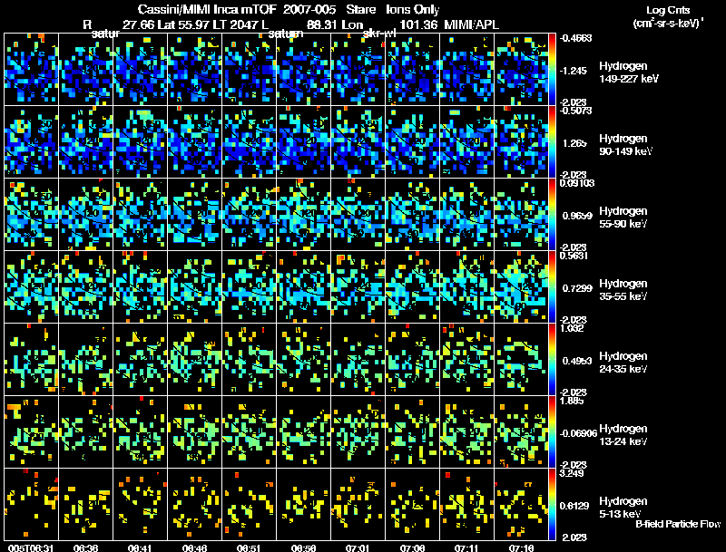726x552 pixels.
Task: Click the Log Cnts units heading
Action: pos(668,17)
